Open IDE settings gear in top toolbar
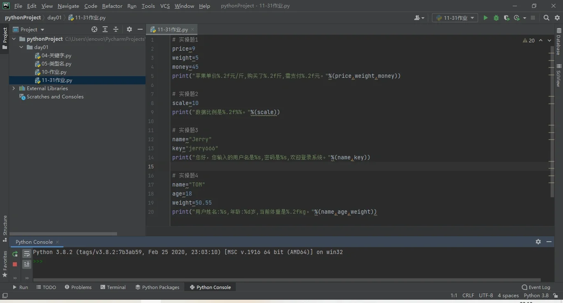Screen dimensions: 563x303 coord(557,18)
